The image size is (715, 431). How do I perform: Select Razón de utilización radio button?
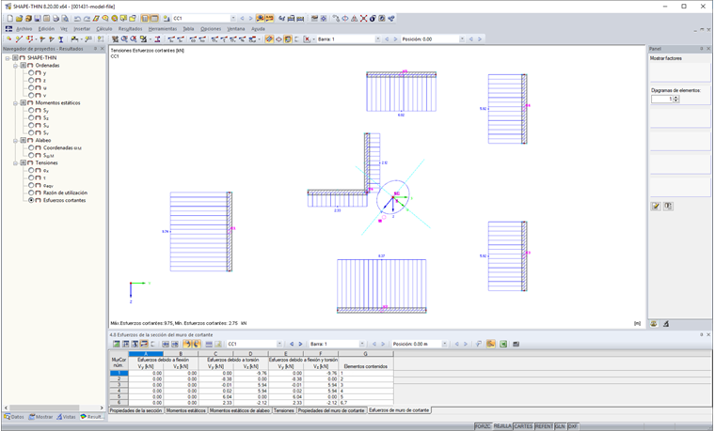(x=31, y=192)
